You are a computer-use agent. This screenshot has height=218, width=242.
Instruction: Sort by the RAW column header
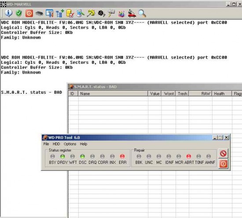[x=200, y=93]
